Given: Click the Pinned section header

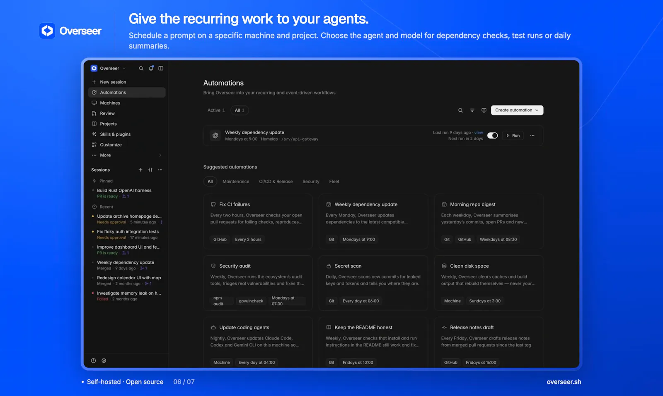Looking at the screenshot, I should pos(103,181).
